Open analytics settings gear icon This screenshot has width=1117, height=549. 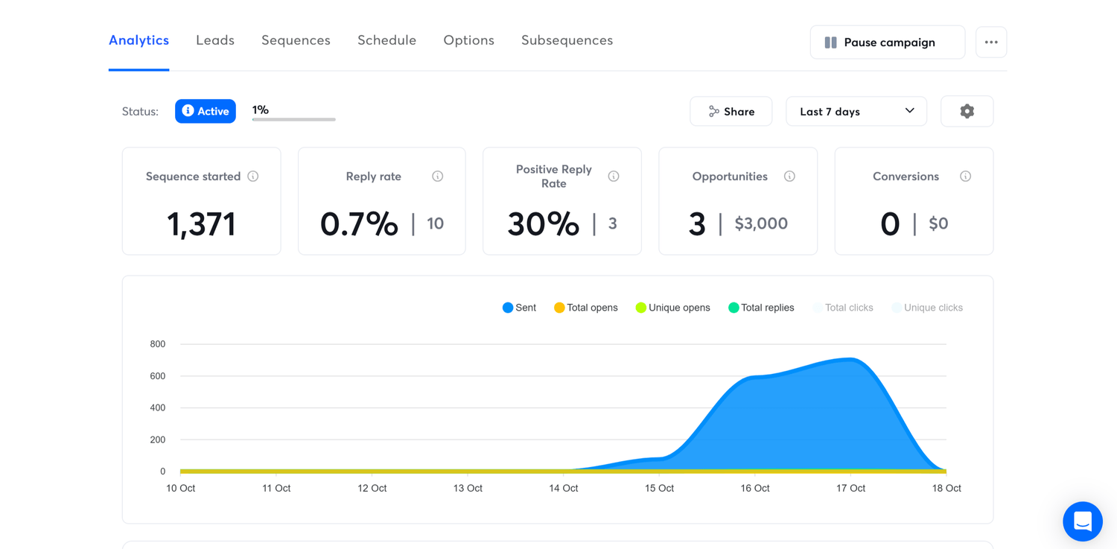tap(967, 112)
